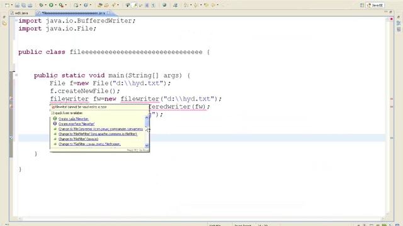The image size is (403, 226).
Task: Select the Java EE perspective button
Action: tap(375, 5)
